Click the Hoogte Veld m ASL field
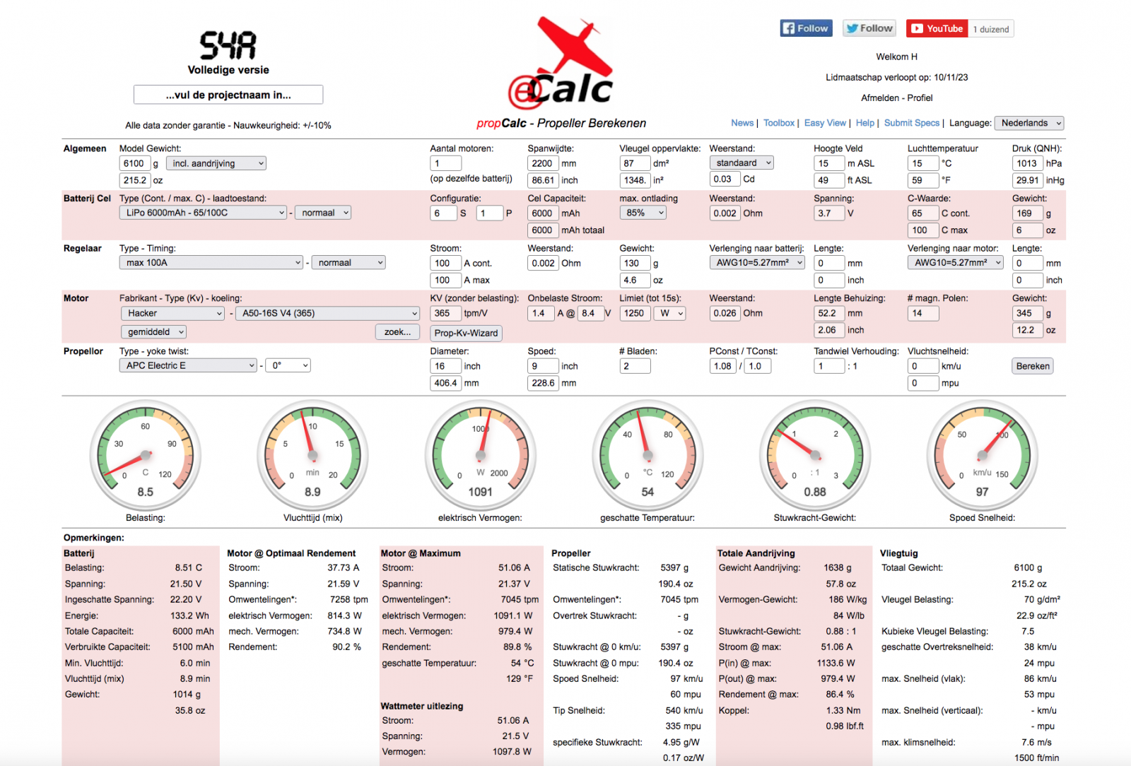This screenshot has height=766, width=1131. [x=829, y=163]
